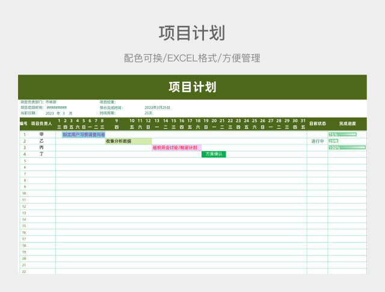Select the date 23 in the calendar header

pyautogui.click(x=238, y=120)
